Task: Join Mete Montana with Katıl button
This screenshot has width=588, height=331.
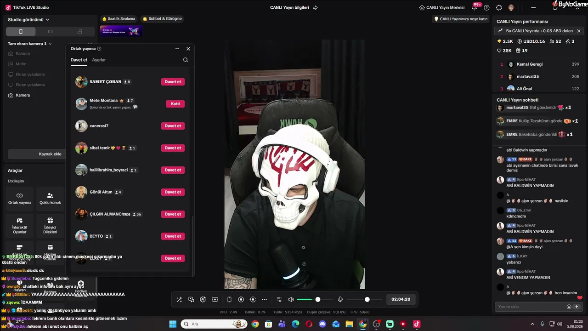Action: click(175, 104)
